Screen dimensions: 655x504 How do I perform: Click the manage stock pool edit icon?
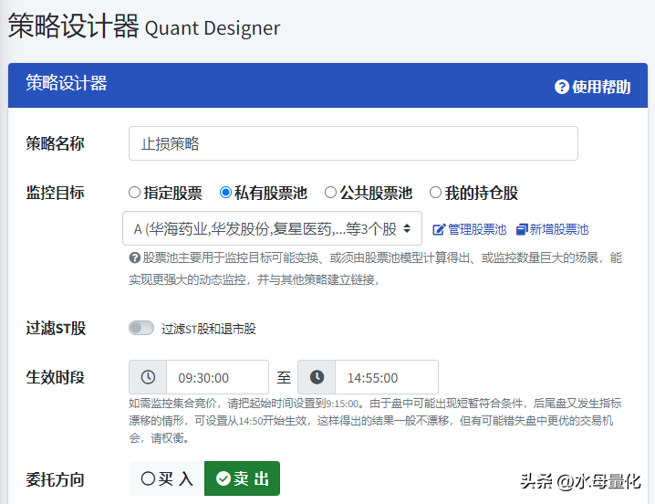coord(438,229)
